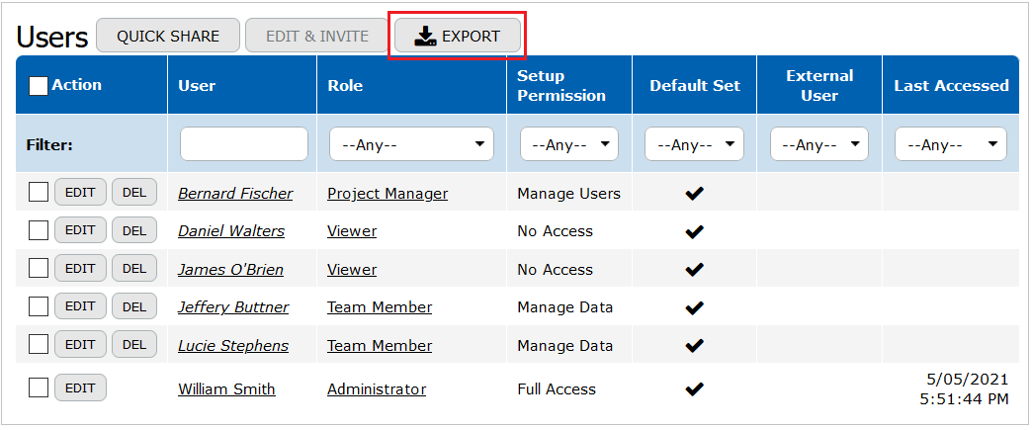
Task: Open Daniel Walters' Viewer role link
Action: point(352,231)
